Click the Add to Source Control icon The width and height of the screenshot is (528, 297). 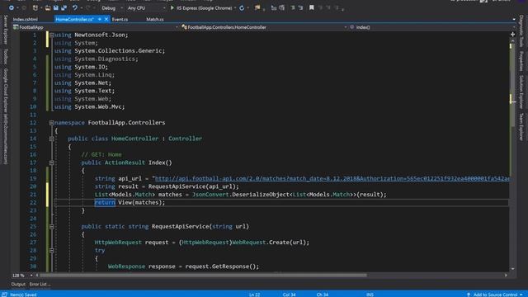469,295
